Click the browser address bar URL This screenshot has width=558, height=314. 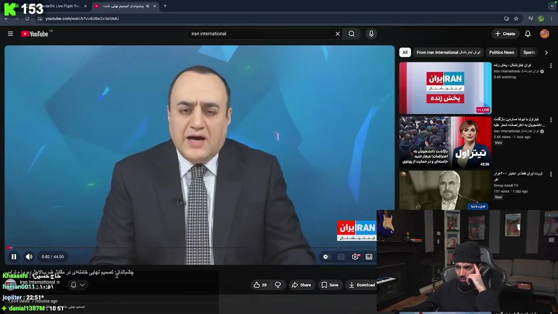click(x=82, y=19)
